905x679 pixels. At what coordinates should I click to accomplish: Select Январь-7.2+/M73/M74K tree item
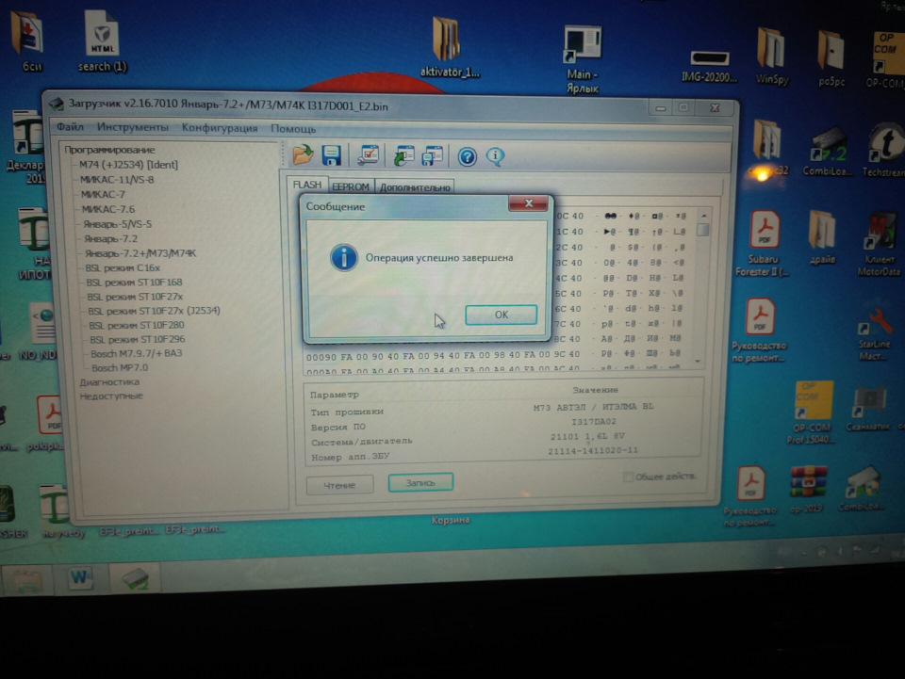[140, 253]
